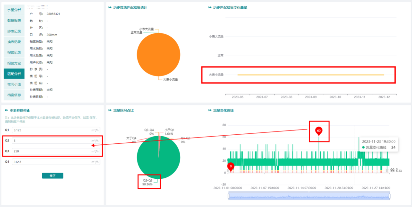Select the 报警记录 sidebar tab
This screenshot has height=207, width=412.
click(x=14, y=52)
